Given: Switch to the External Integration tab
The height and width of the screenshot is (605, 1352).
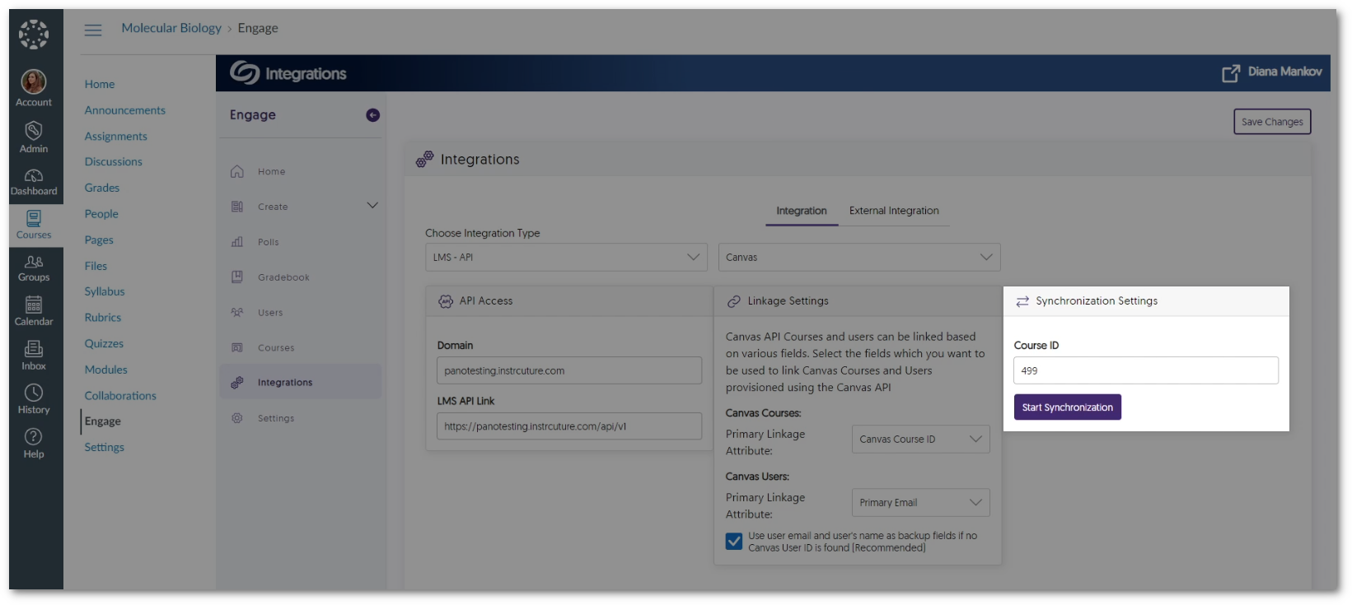Looking at the screenshot, I should pyautogui.click(x=894, y=211).
